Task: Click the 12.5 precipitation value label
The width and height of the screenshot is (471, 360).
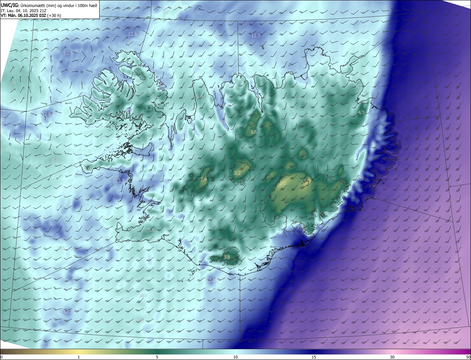Action: click(x=68, y=53)
